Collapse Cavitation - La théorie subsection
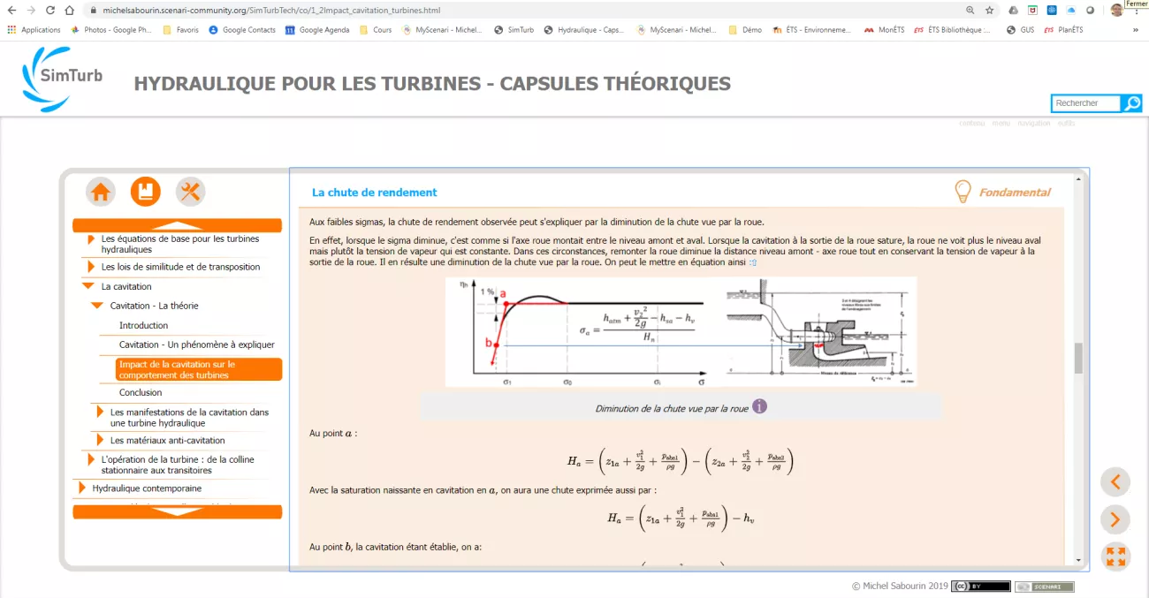The height and width of the screenshot is (598, 1149). point(97,306)
